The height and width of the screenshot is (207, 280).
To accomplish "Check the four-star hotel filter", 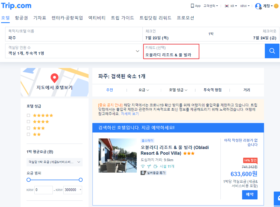I will coord(28,122).
